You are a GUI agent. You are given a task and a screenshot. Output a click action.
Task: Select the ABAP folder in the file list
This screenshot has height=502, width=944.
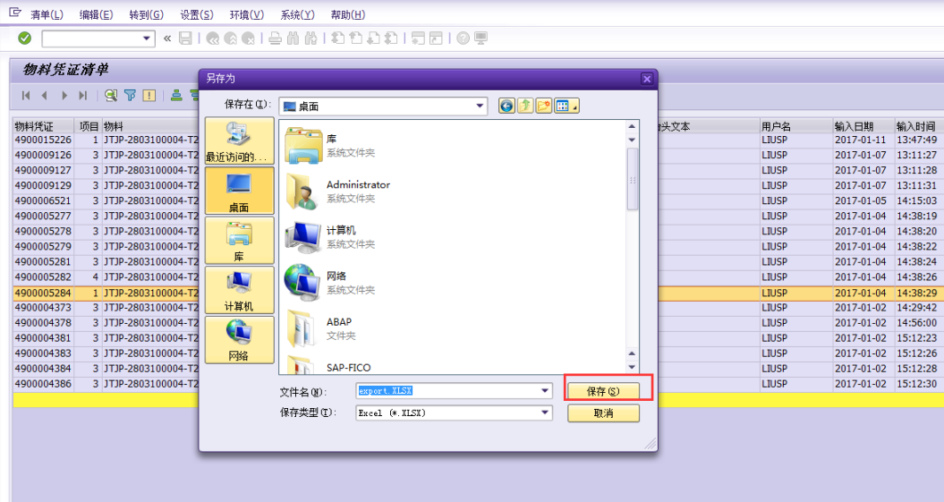(x=320, y=328)
